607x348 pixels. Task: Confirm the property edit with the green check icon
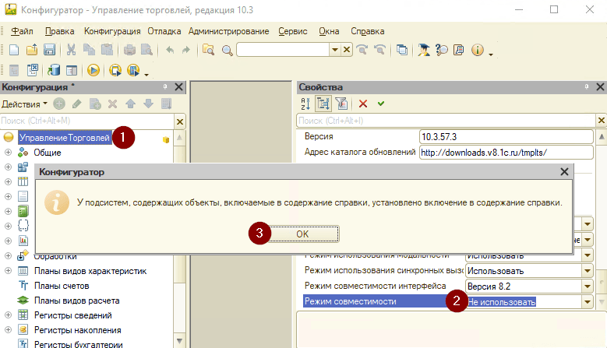[x=381, y=104]
